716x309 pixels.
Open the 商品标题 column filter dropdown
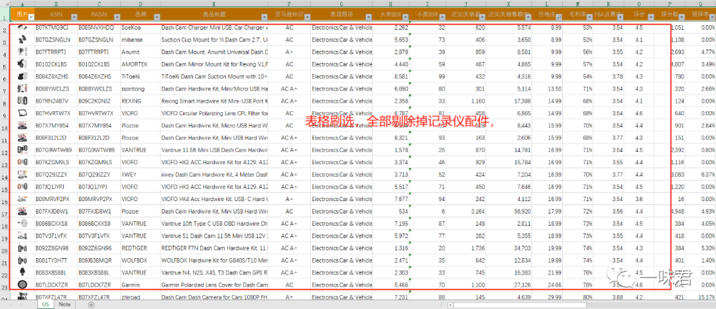(x=265, y=17)
